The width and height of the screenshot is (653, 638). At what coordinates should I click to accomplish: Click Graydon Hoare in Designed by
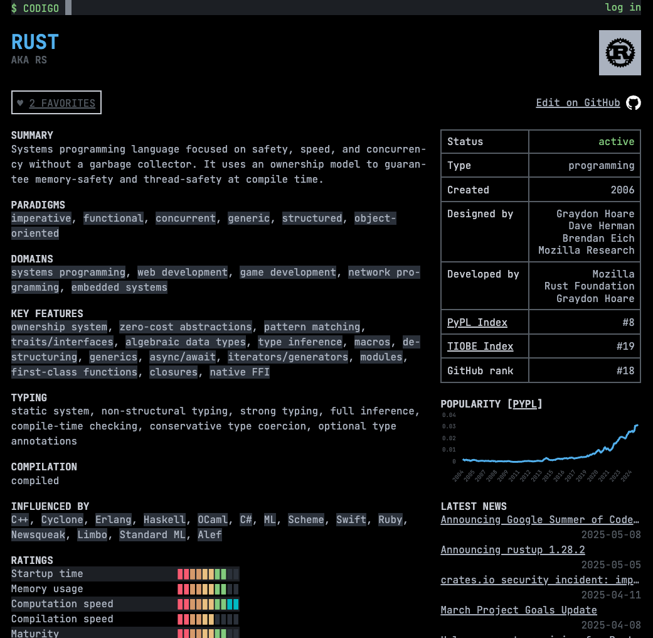tap(595, 214)
